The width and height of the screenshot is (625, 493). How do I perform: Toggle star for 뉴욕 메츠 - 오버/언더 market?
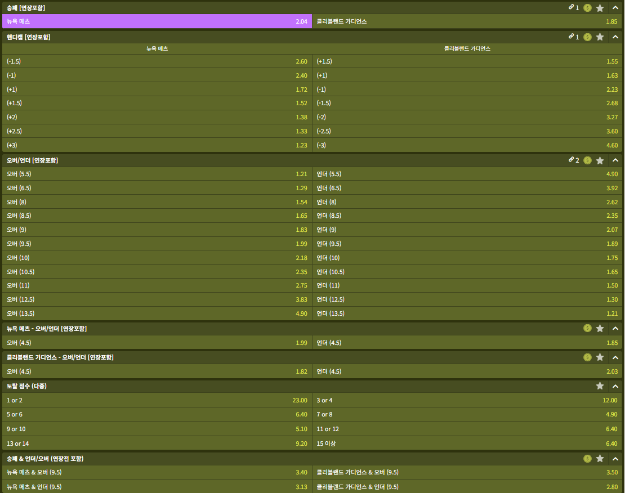point(600,329)
